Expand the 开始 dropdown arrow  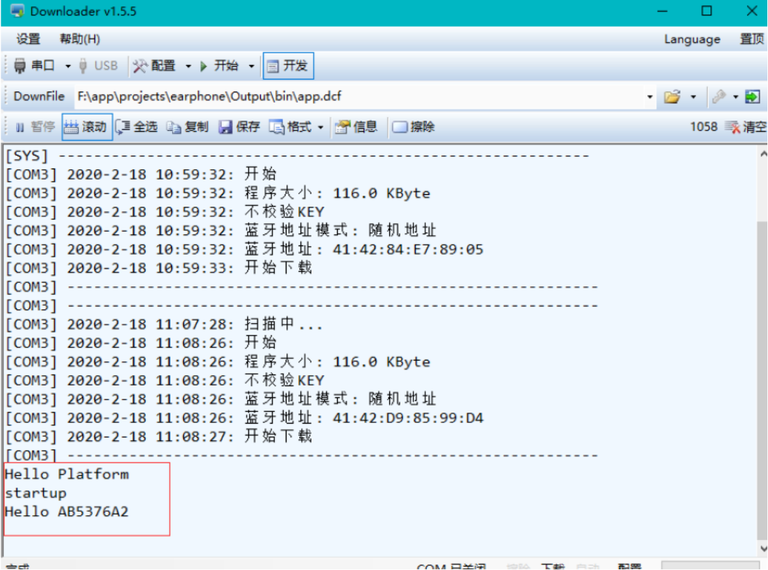251,66
